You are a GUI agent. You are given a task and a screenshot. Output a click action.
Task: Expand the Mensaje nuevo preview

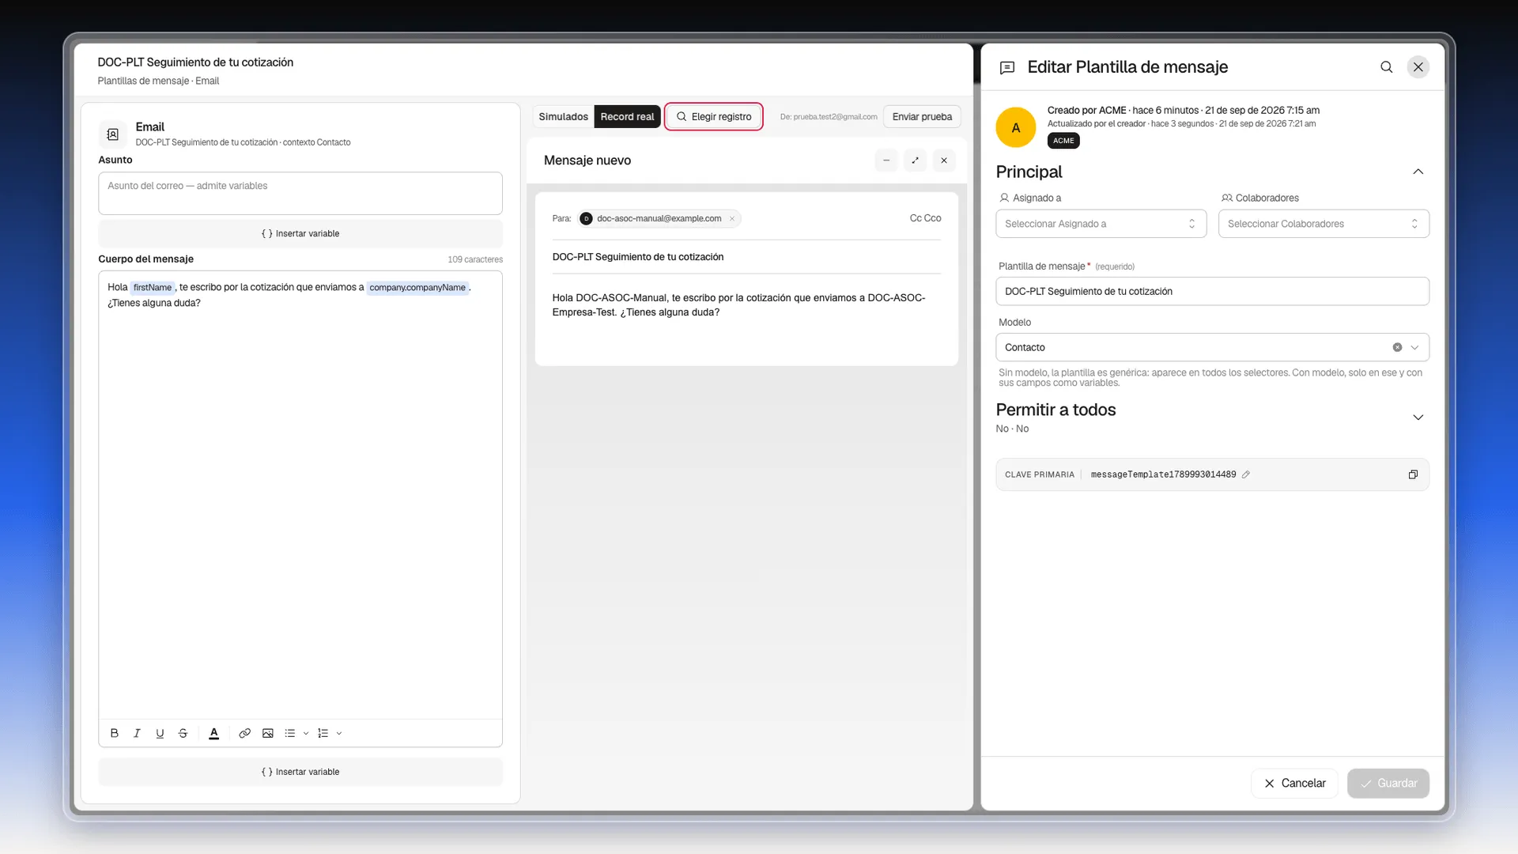pyautogui.click(x=915, y=161)
